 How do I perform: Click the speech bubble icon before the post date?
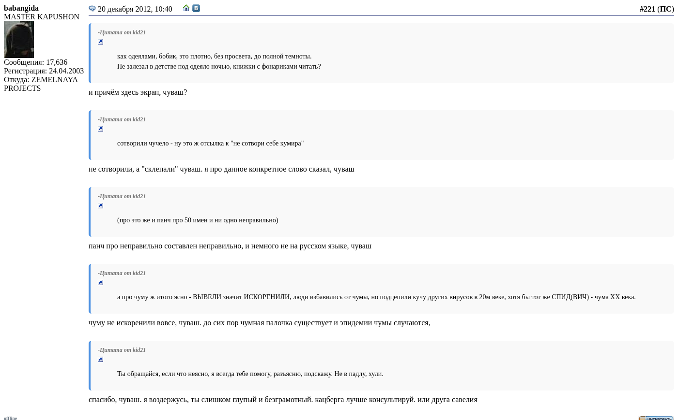[x=92, y=9]
